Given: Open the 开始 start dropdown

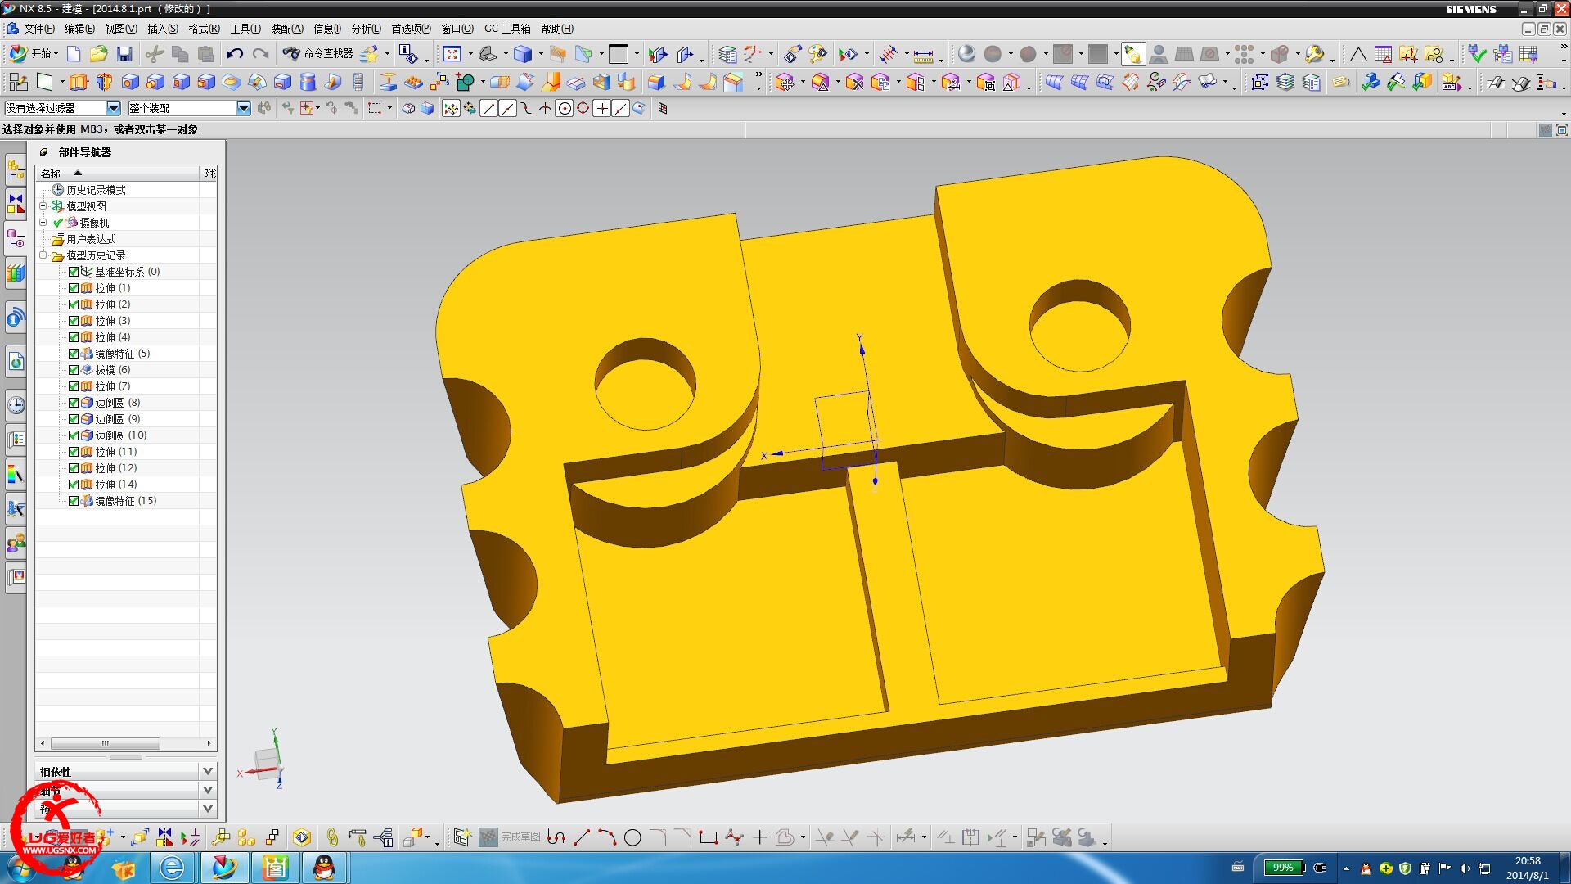Looking at the screenshot, I should tap(33, 54).
